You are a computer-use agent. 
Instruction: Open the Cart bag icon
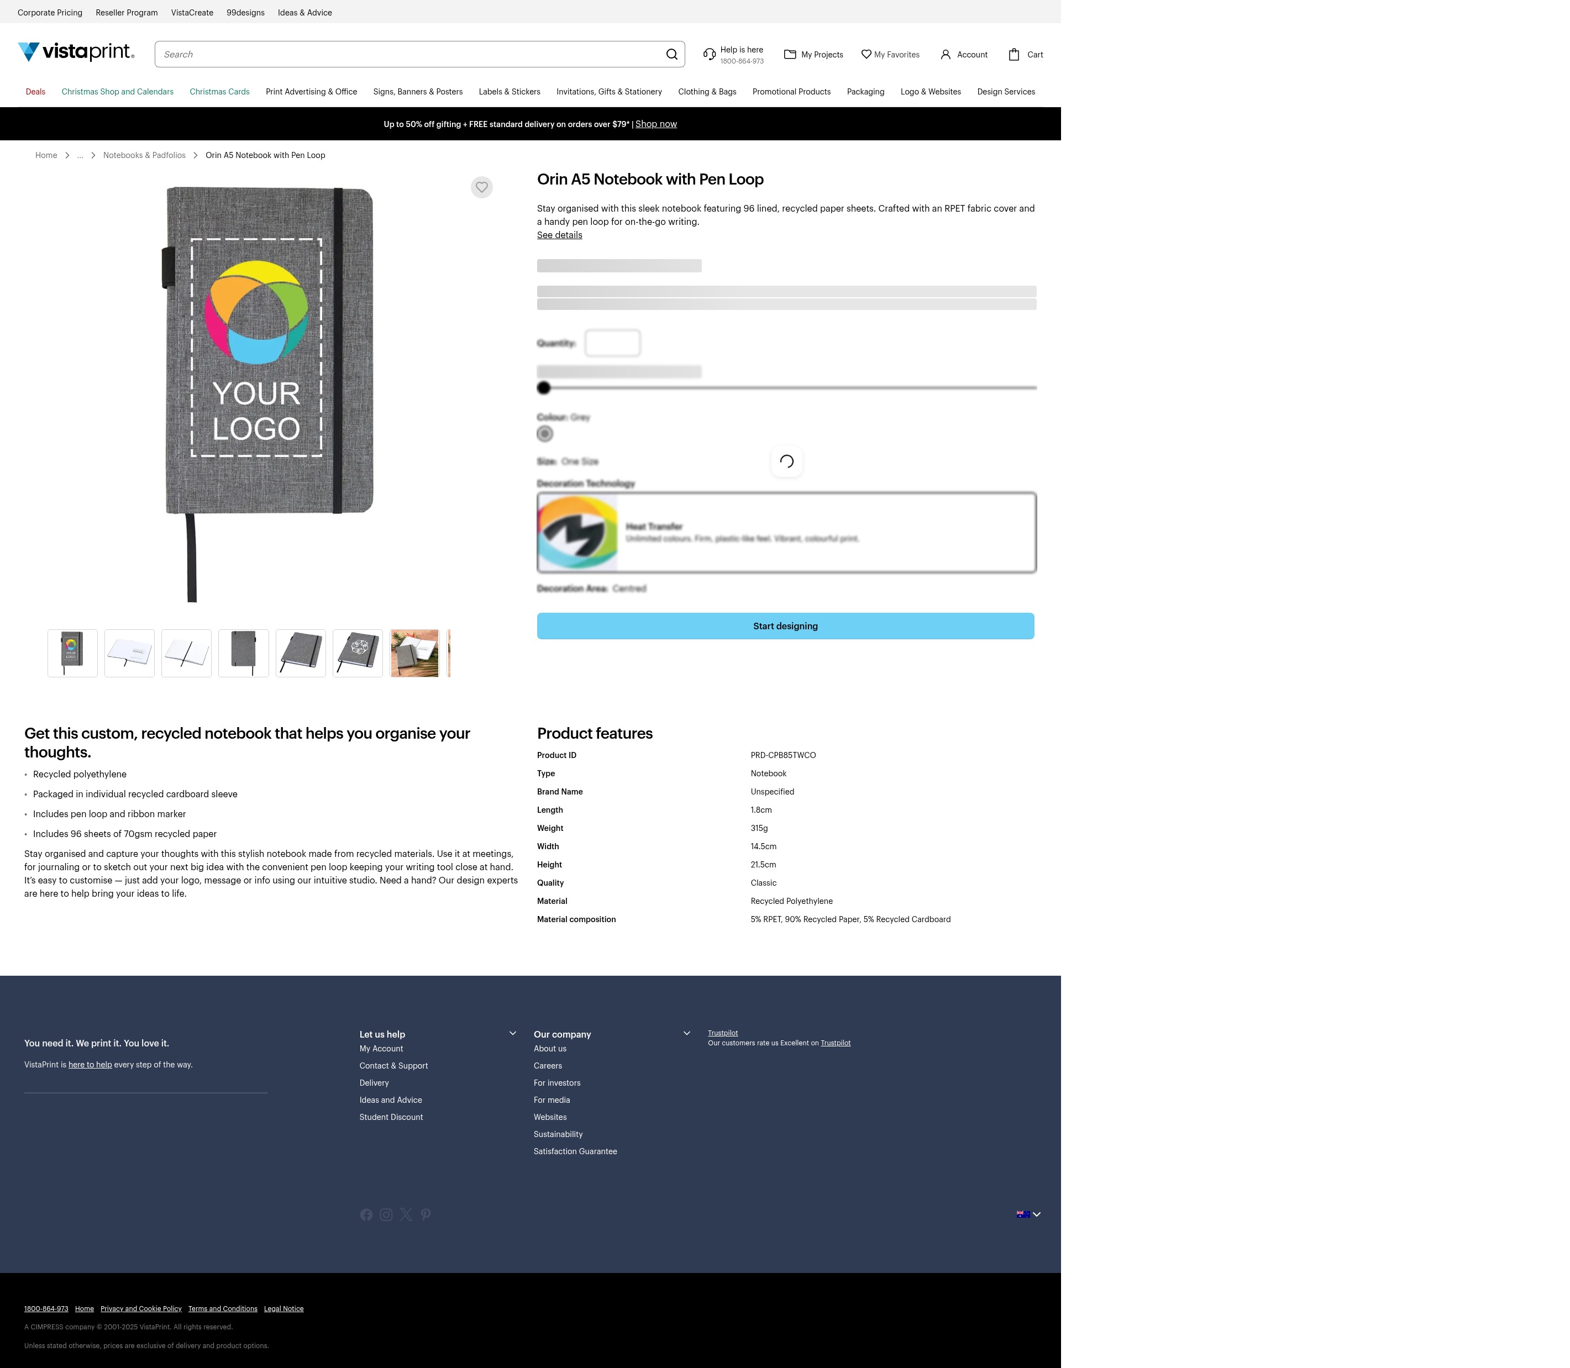1014,54
